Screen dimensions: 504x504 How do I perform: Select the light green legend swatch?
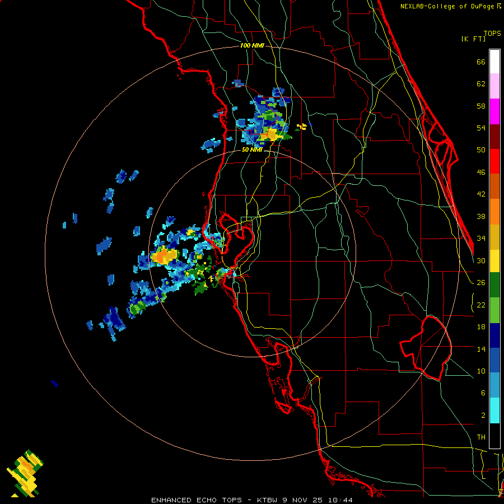click(x=494, y=310)
